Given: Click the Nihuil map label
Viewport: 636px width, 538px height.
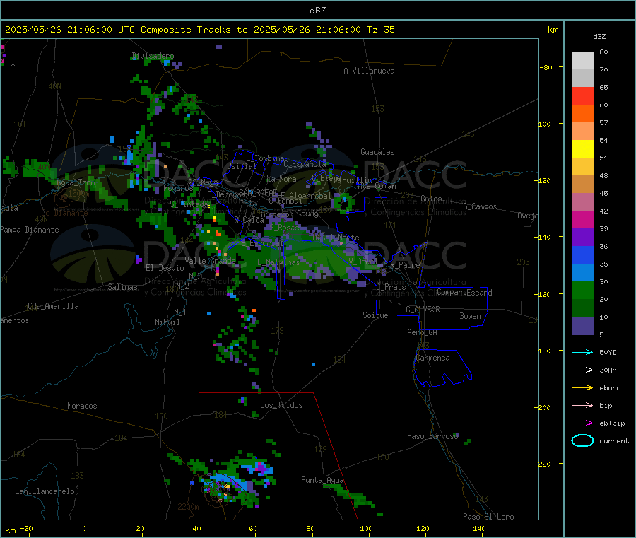Looking at the screenshot, I should pos(167,322).
